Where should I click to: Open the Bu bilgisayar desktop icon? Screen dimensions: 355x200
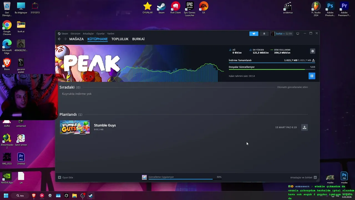pyautogui.click(x=21, y=8)
